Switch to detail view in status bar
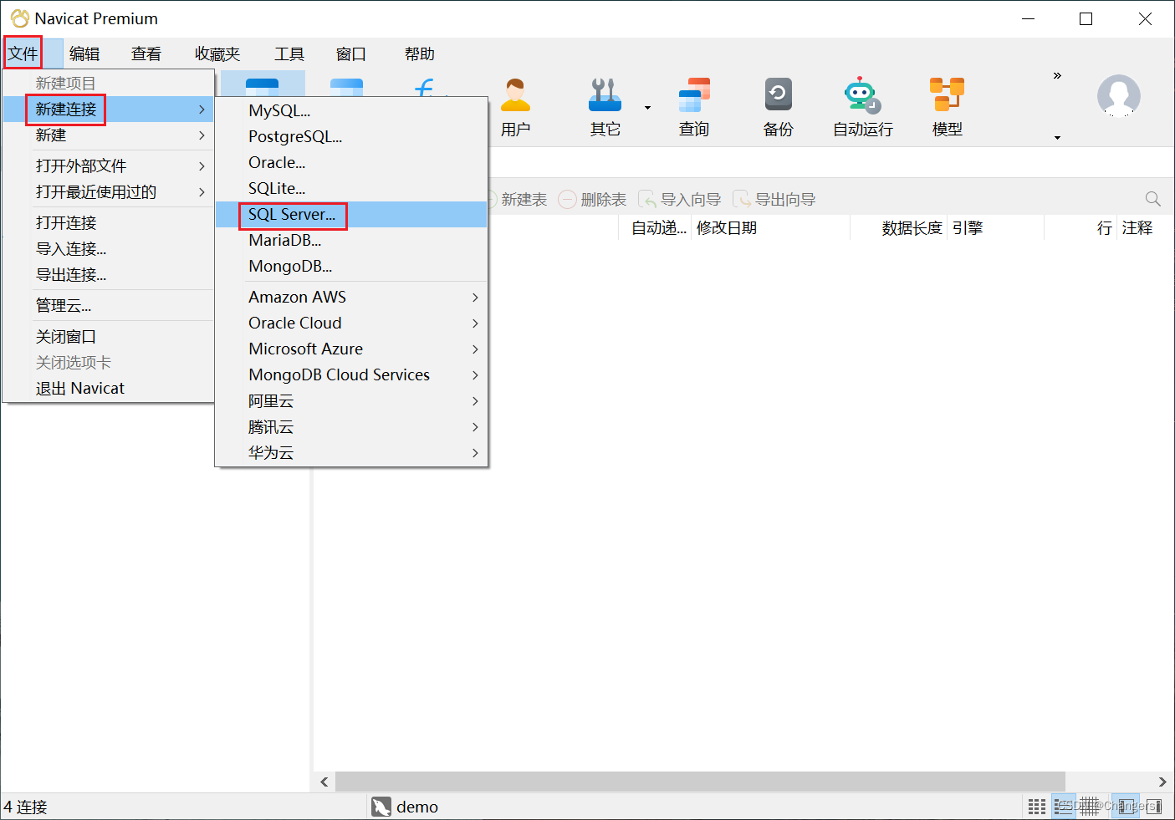The height and width of the screenshot is (820, 1175). [1064, 807]
